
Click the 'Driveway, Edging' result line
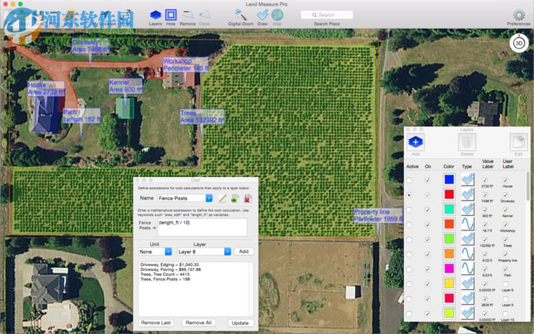pyautogui.click(x=170, y=265)
